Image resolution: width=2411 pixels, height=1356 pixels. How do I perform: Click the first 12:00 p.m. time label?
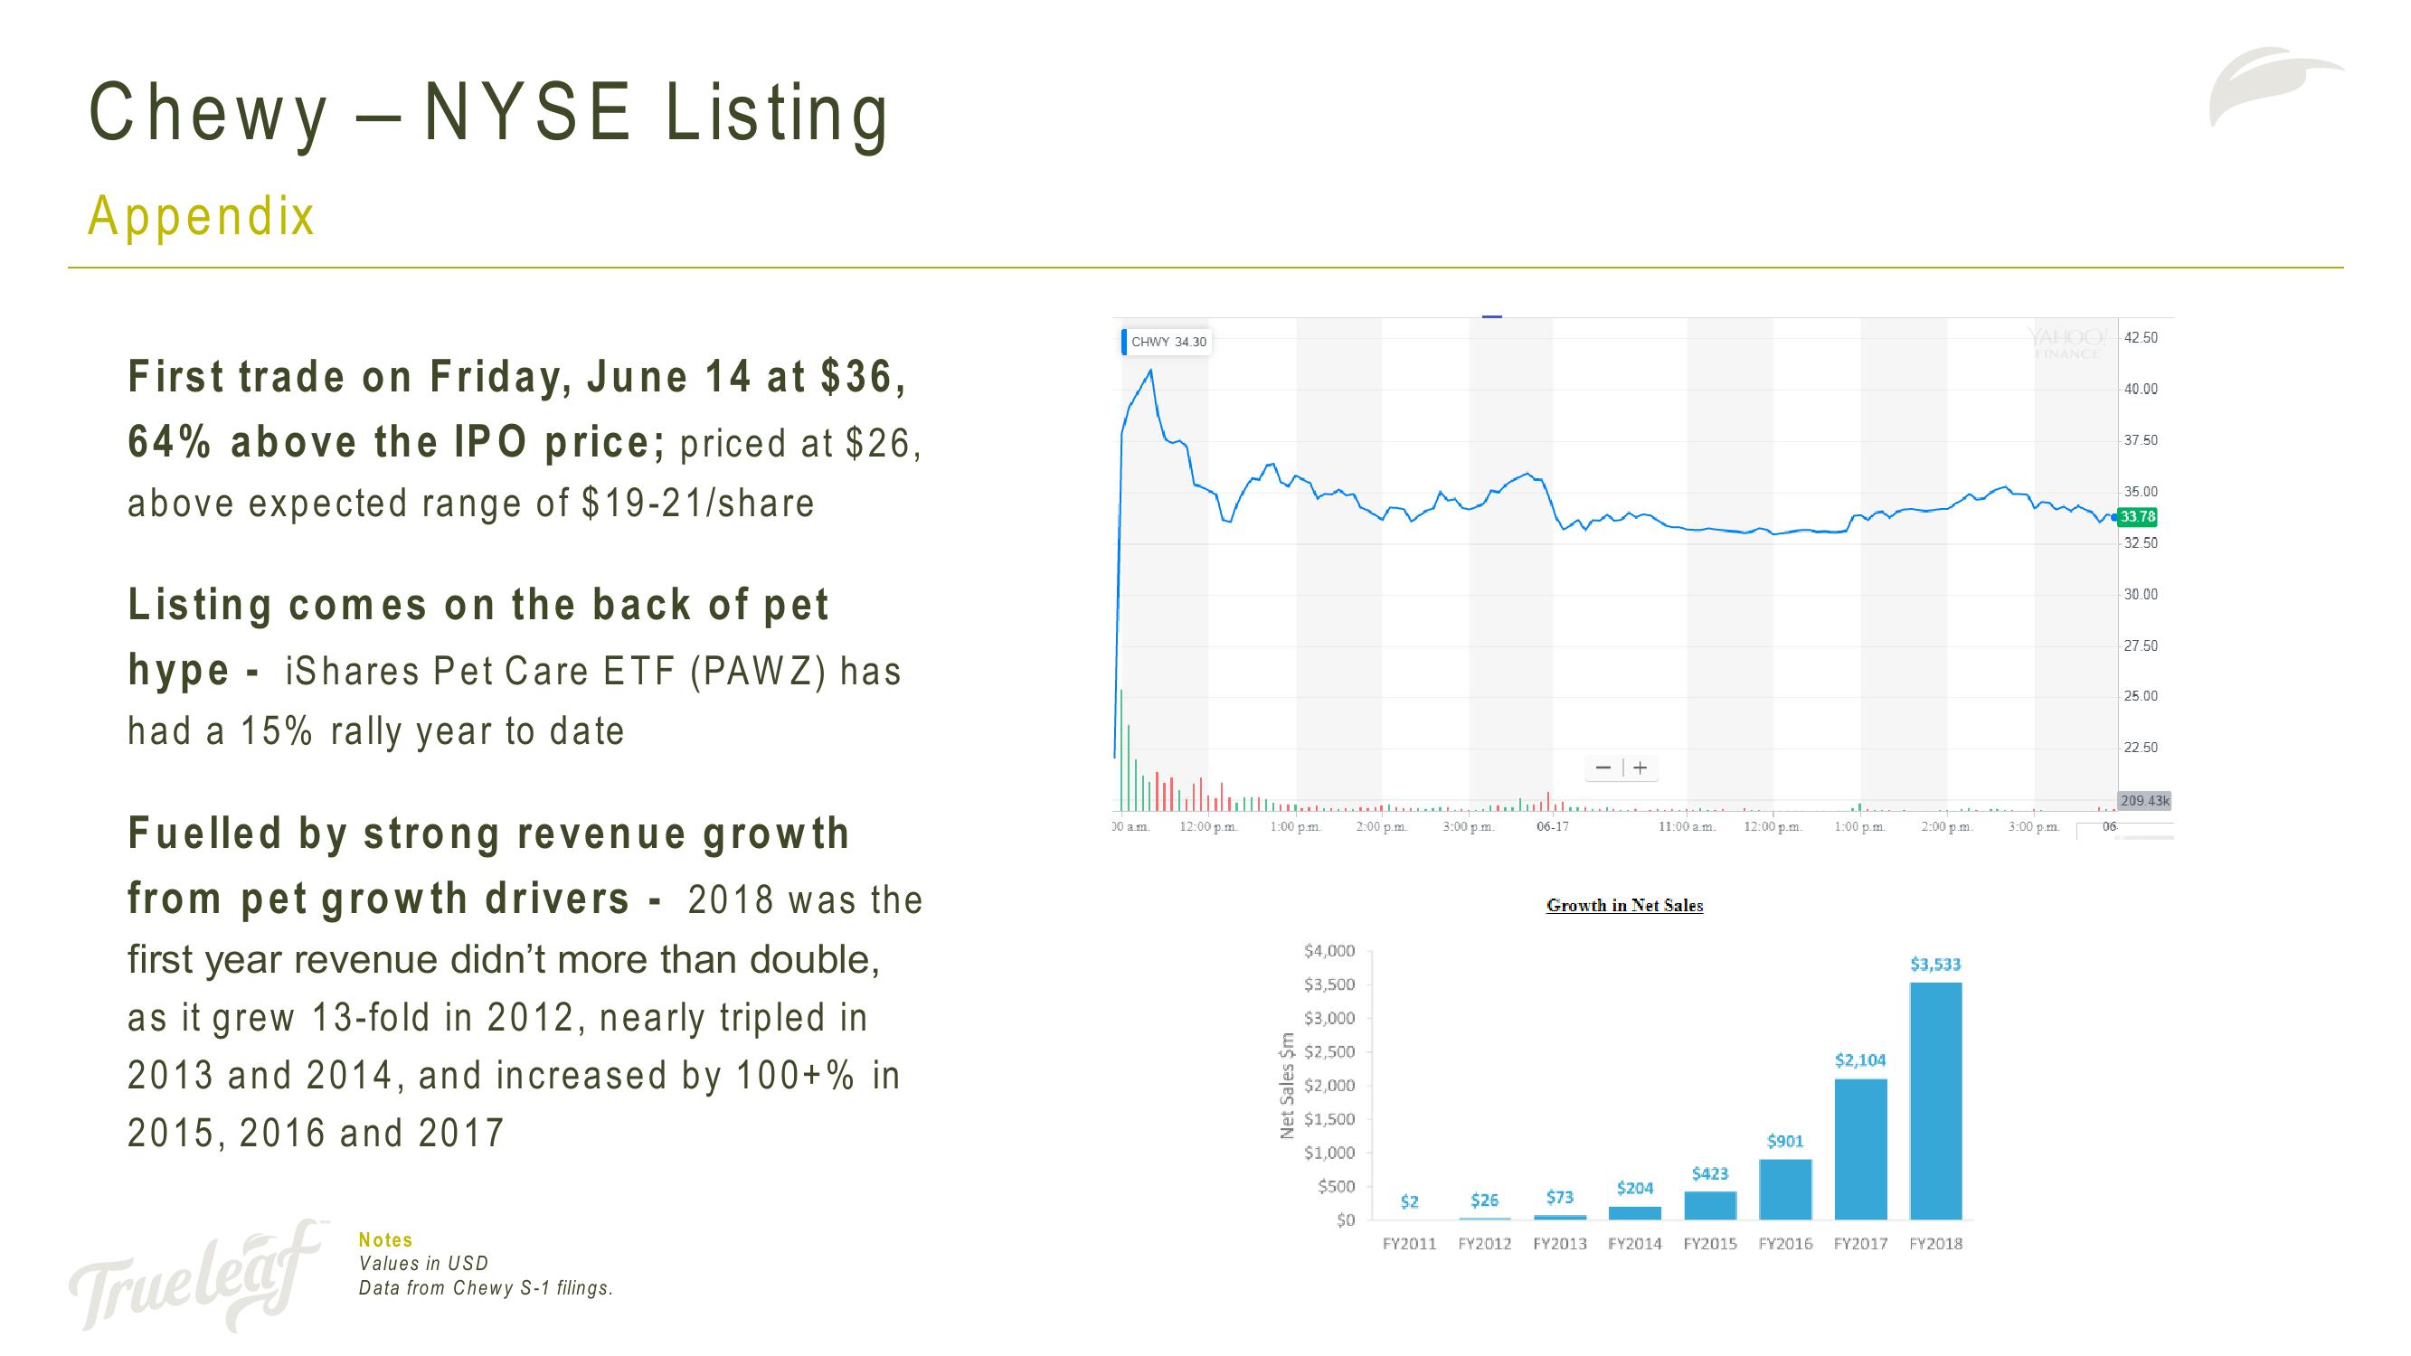(x=1209, y=827)
